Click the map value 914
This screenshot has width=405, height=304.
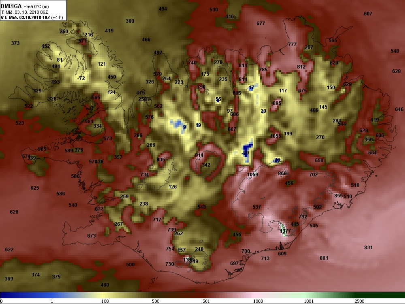(199, 155)
